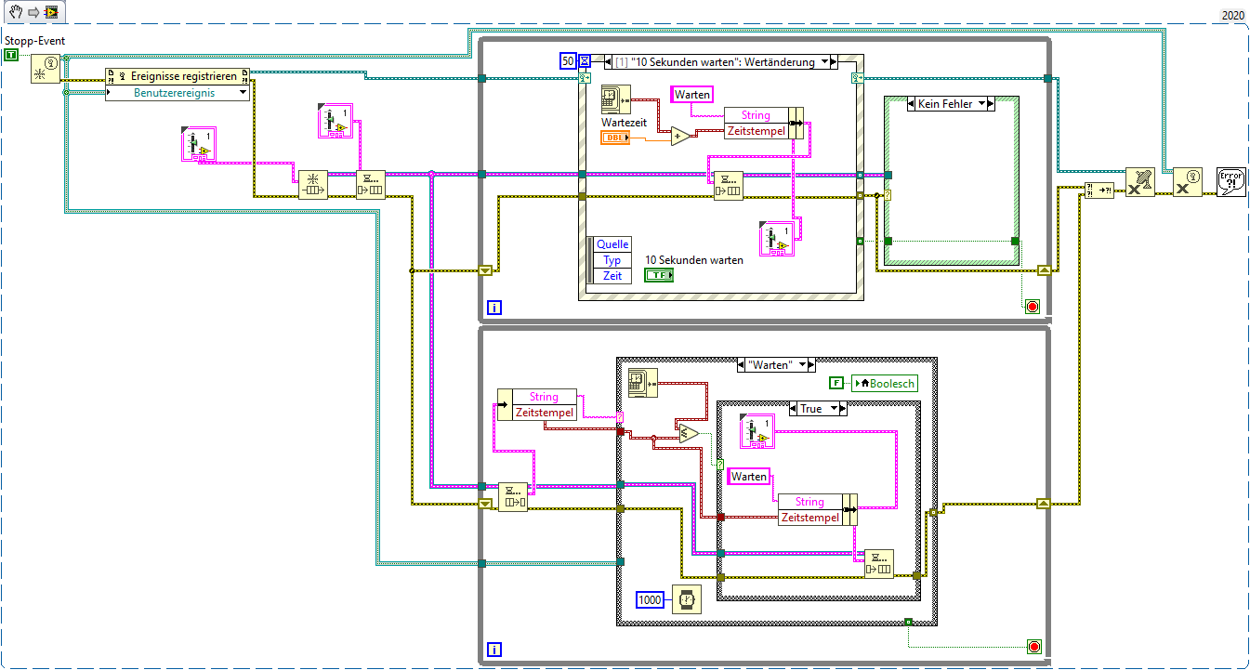Select the Destroy User Event node

pyautogui.click(x=1187, y=181)
